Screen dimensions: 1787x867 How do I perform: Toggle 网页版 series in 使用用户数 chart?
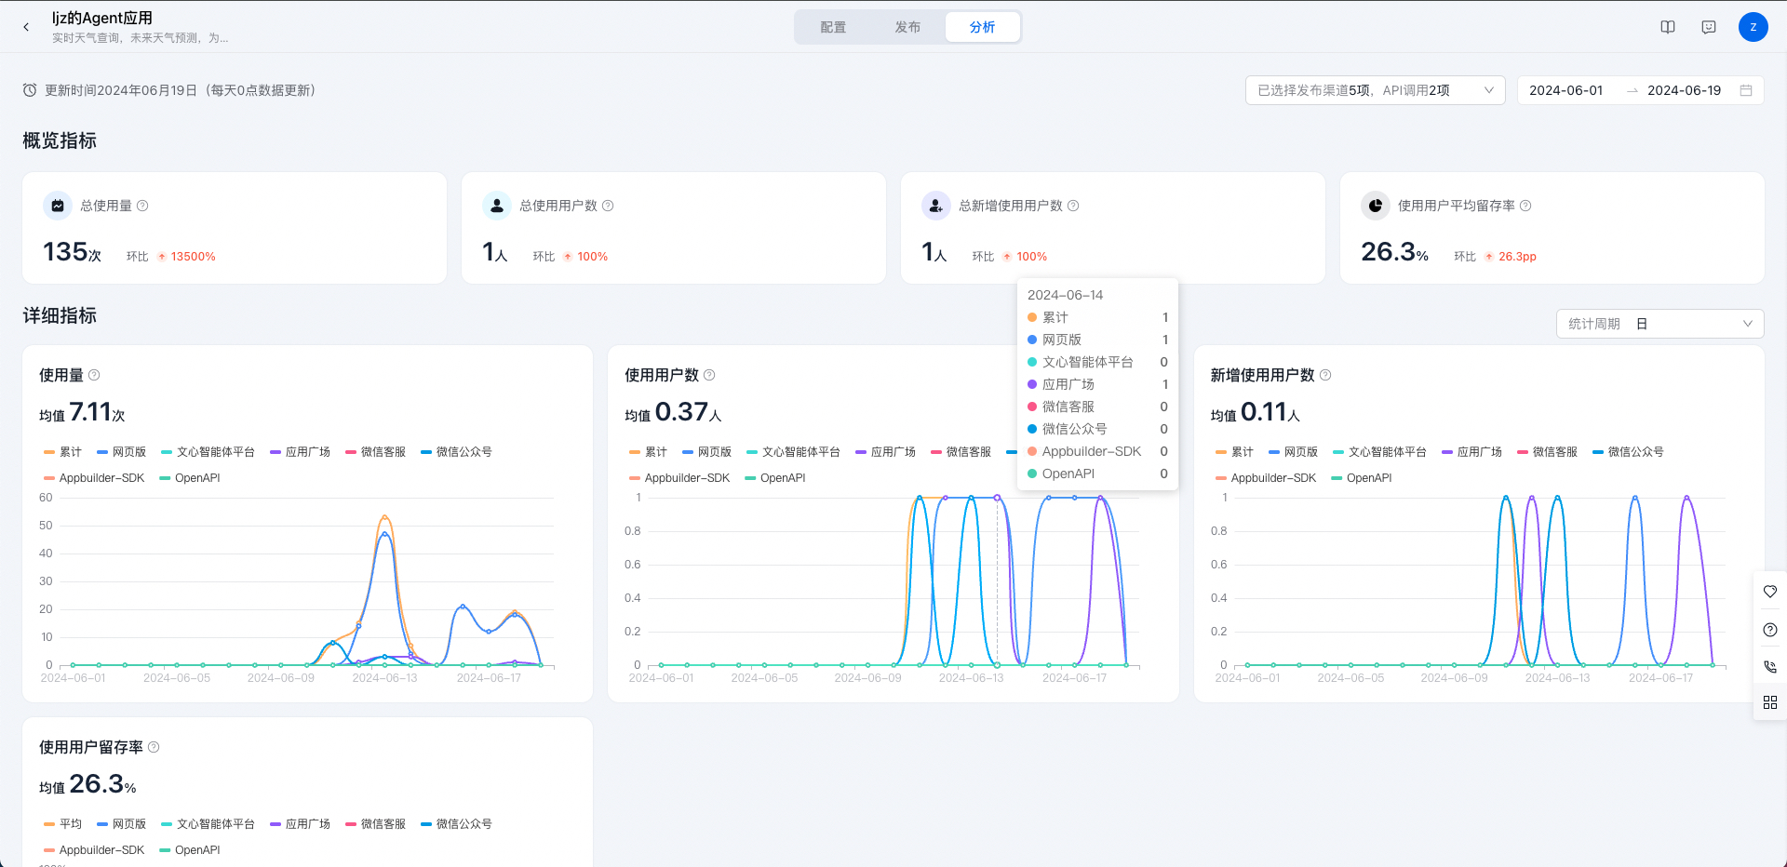point(706,452)
